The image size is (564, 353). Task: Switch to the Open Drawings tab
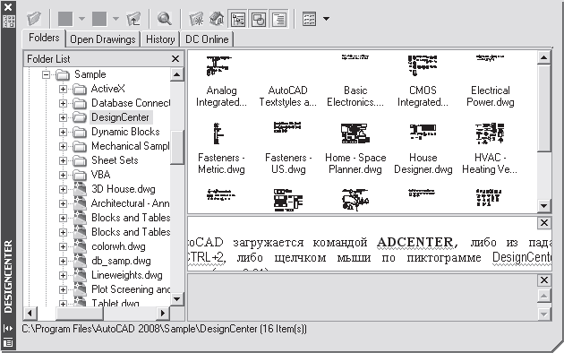click(x=103, y=39)
